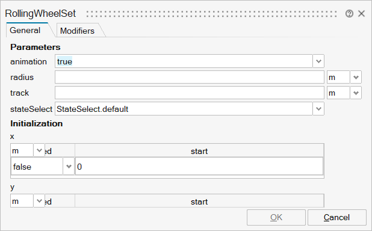Switch to the Modifiers tab

point(77,31)
